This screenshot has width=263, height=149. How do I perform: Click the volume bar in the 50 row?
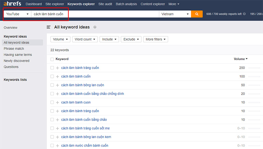click(x=254, y=85)
